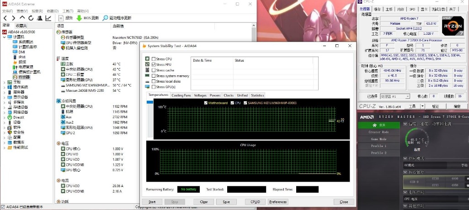The image size is (469, 210).
Task: Open the 处理器 #1 dropdown in CPU-Z
Action: pos(395,96)
